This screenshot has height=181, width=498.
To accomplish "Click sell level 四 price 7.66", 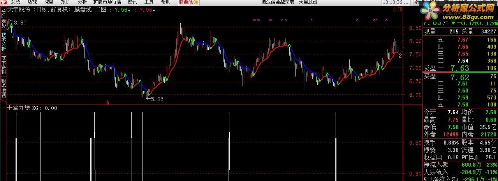I will tap(463, 47).
